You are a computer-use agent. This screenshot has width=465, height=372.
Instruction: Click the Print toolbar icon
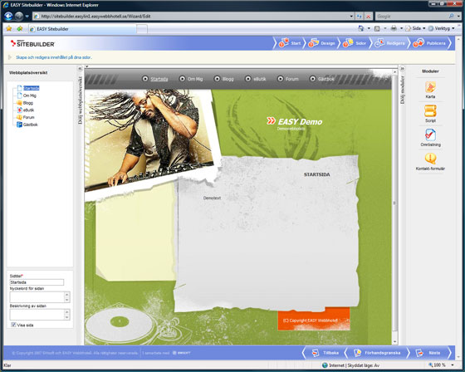394,28
